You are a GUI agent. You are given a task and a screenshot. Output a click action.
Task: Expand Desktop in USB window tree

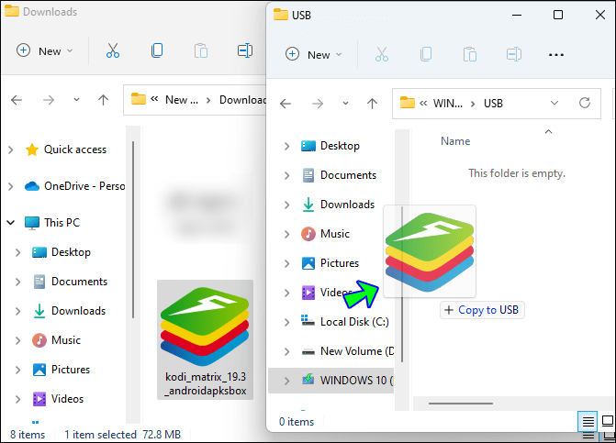(x=286, y=146)
